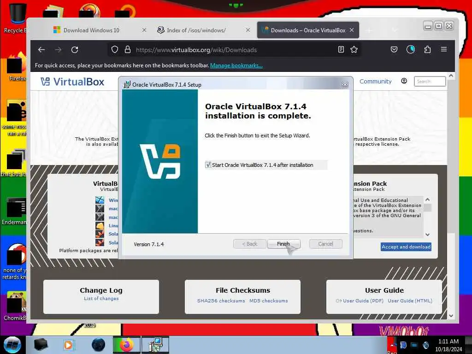Bookmark this page with the star
This screenshot has height=354, width=472.
(354, 50)
